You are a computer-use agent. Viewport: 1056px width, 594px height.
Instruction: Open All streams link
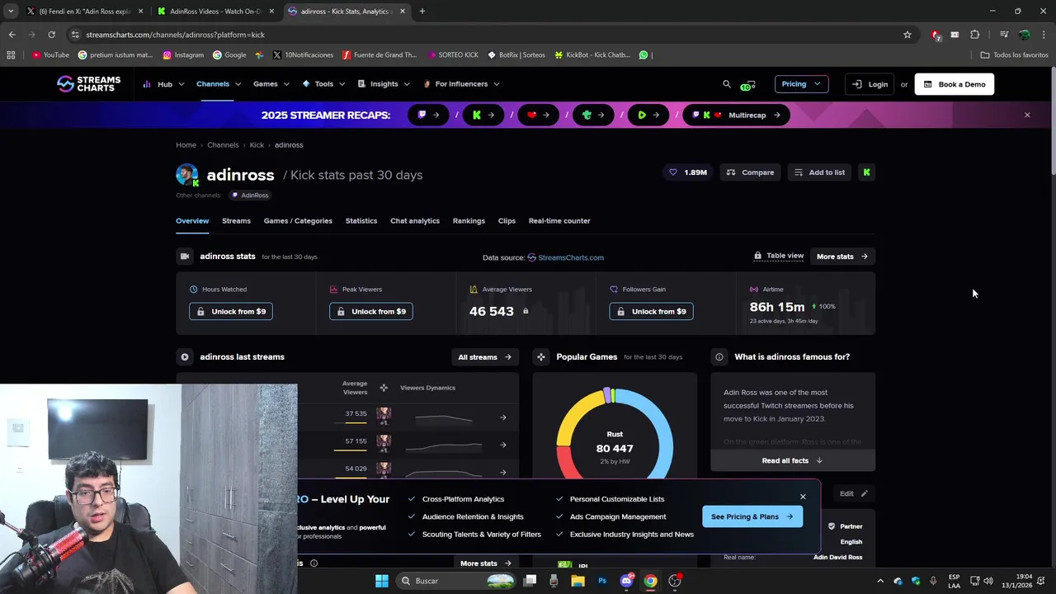485,357
